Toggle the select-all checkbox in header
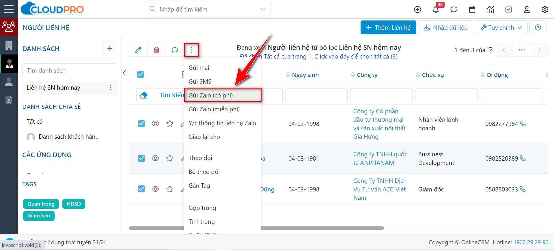This screenshot has height=250, width=554. [141, 74]
